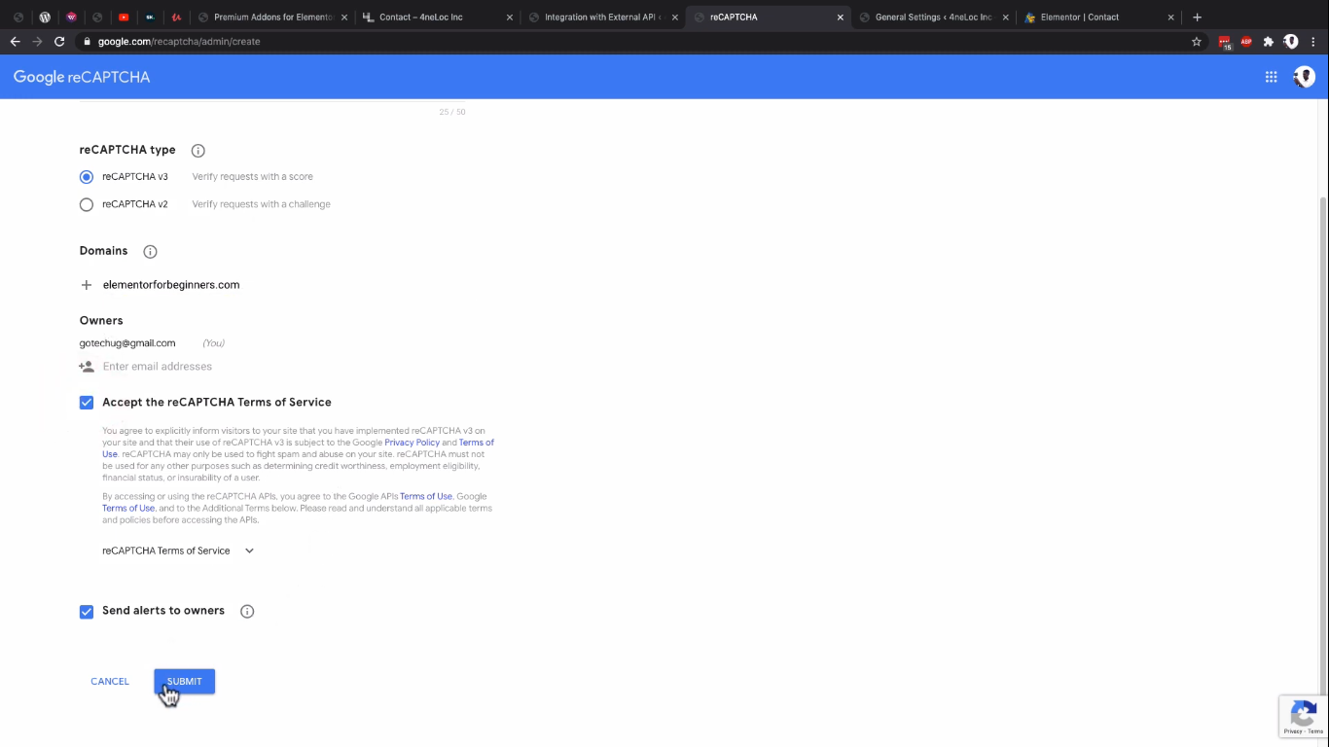Click the plus icon to add domain
The image size is (1329, 747).
tap(87, 285)
